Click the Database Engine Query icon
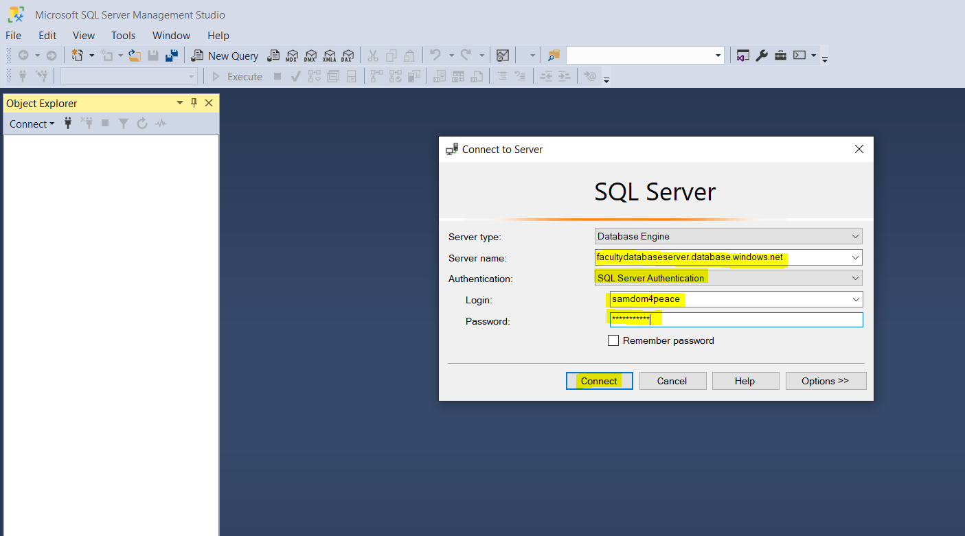This screenshot has width=965, height=536. click(x=273, y=56)
